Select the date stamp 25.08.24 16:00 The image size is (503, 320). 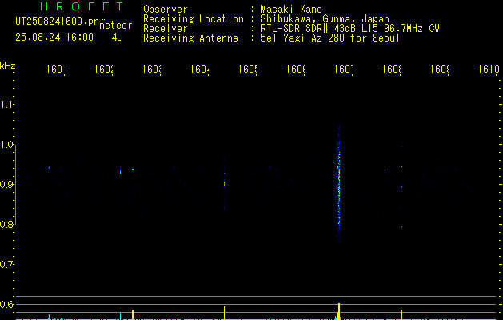(x=54, y=38)
